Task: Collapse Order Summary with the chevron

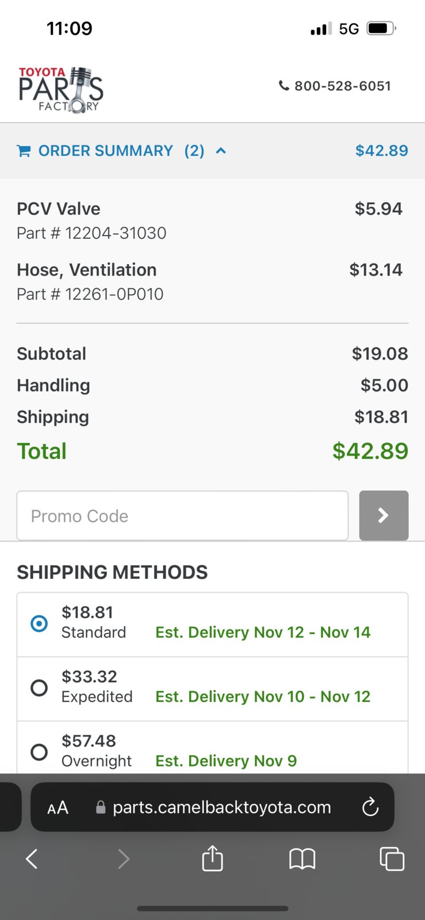Action: coord(221,151)
